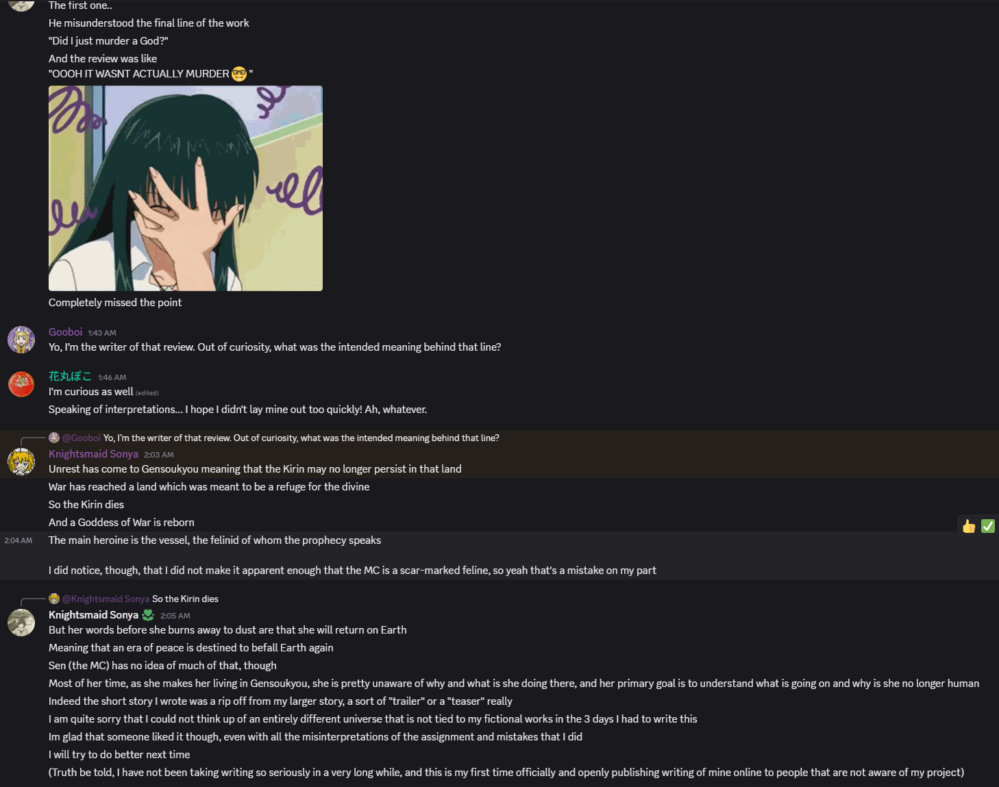Click the 2:04 AM timestamp on hovered message
Viewport: 999px width, 787px height.
pos(18,540)
